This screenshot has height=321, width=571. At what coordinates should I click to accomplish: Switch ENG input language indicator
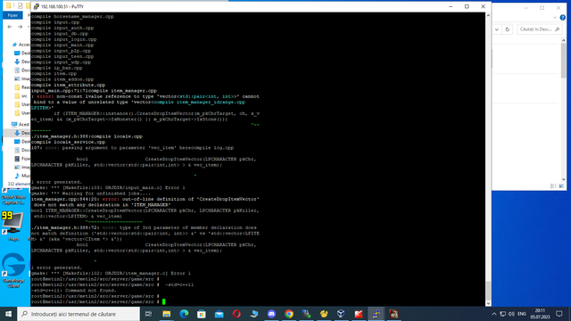(x=522, y=314)
